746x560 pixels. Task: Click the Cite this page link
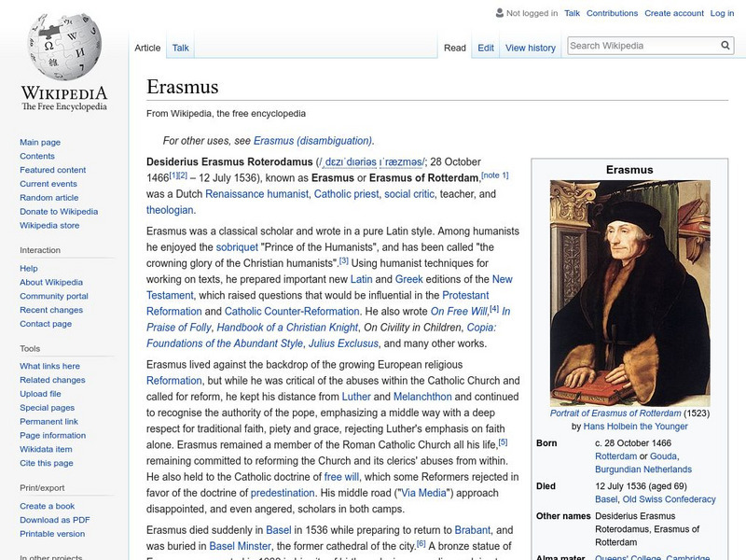click(x=47, y=464)
